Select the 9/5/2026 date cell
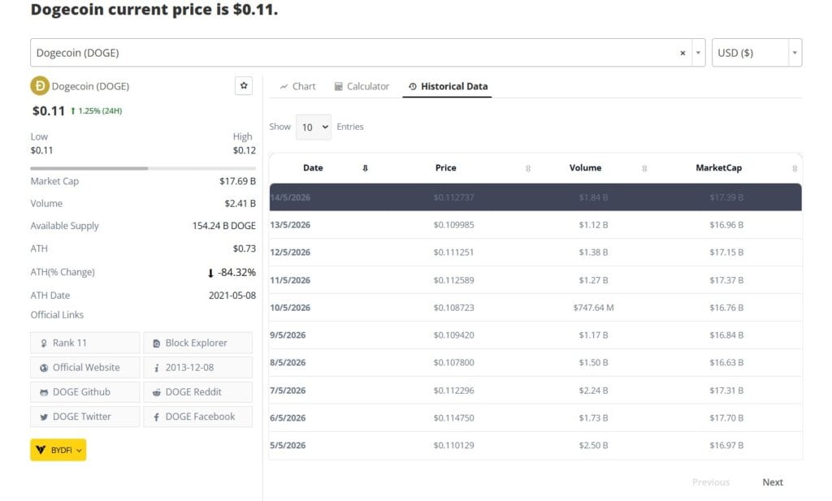 point(288,335)
